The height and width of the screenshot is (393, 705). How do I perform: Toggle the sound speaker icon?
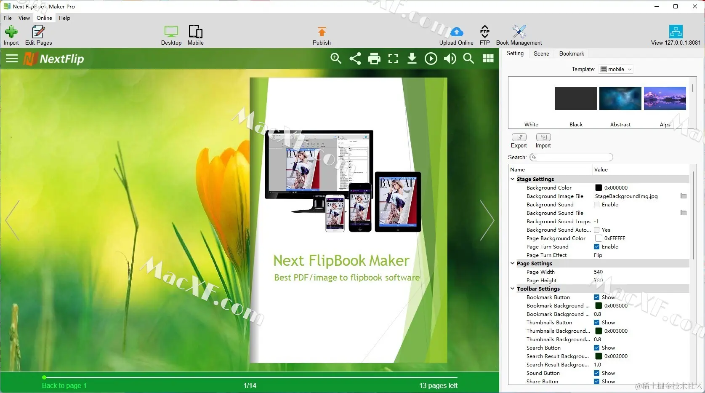450,59
